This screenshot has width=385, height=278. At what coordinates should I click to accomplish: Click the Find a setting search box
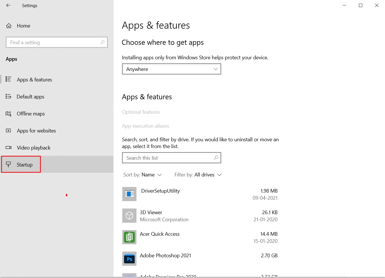coord(54,43)
